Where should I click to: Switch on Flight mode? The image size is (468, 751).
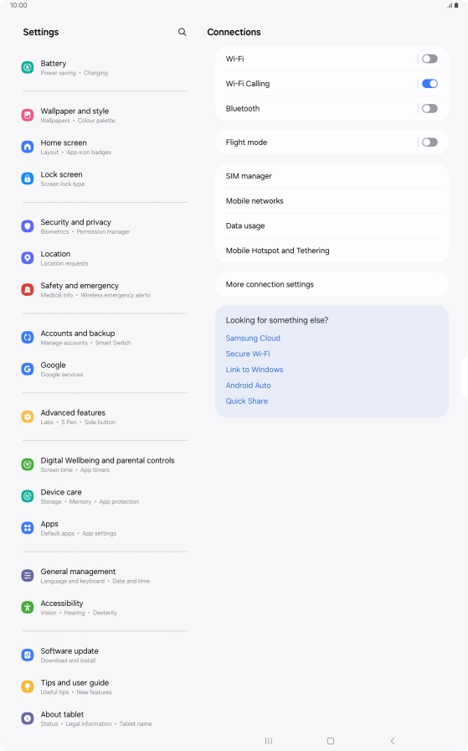click(429, 142)
